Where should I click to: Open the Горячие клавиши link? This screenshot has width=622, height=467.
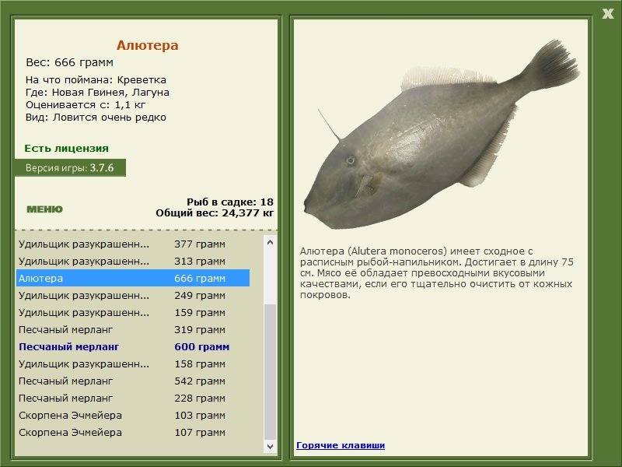coord(341,445)
